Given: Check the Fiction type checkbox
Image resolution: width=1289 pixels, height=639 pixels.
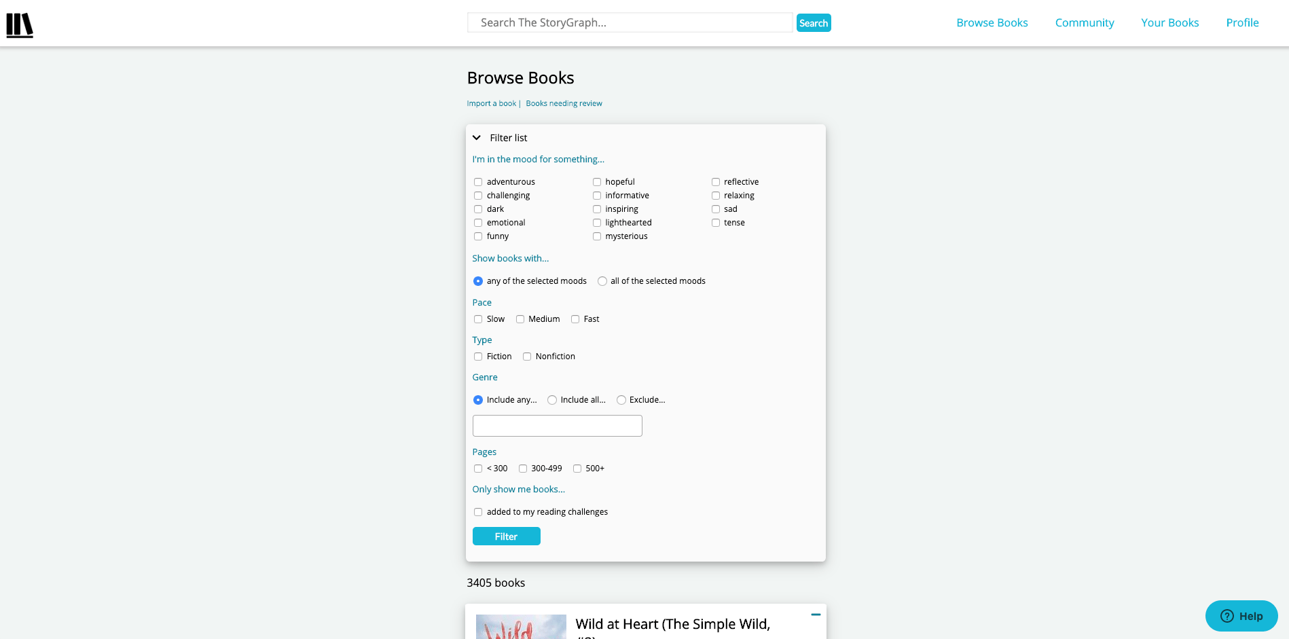Looking at the screenshot, I should pos(478,357).
